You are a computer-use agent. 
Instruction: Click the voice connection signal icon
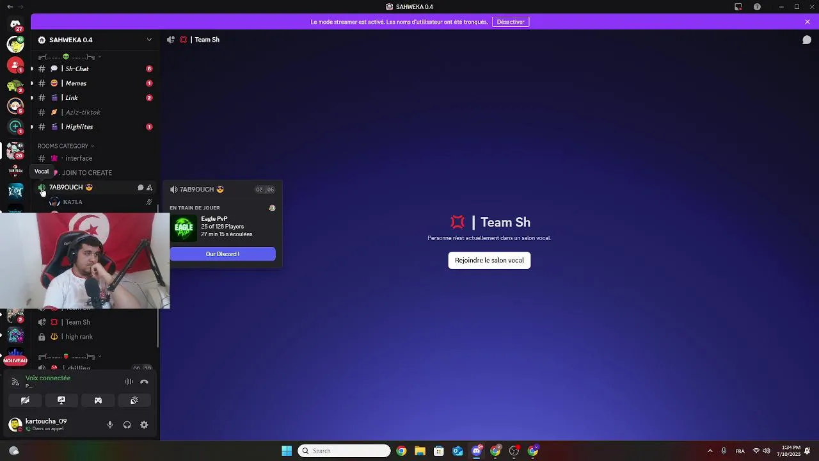15,382
